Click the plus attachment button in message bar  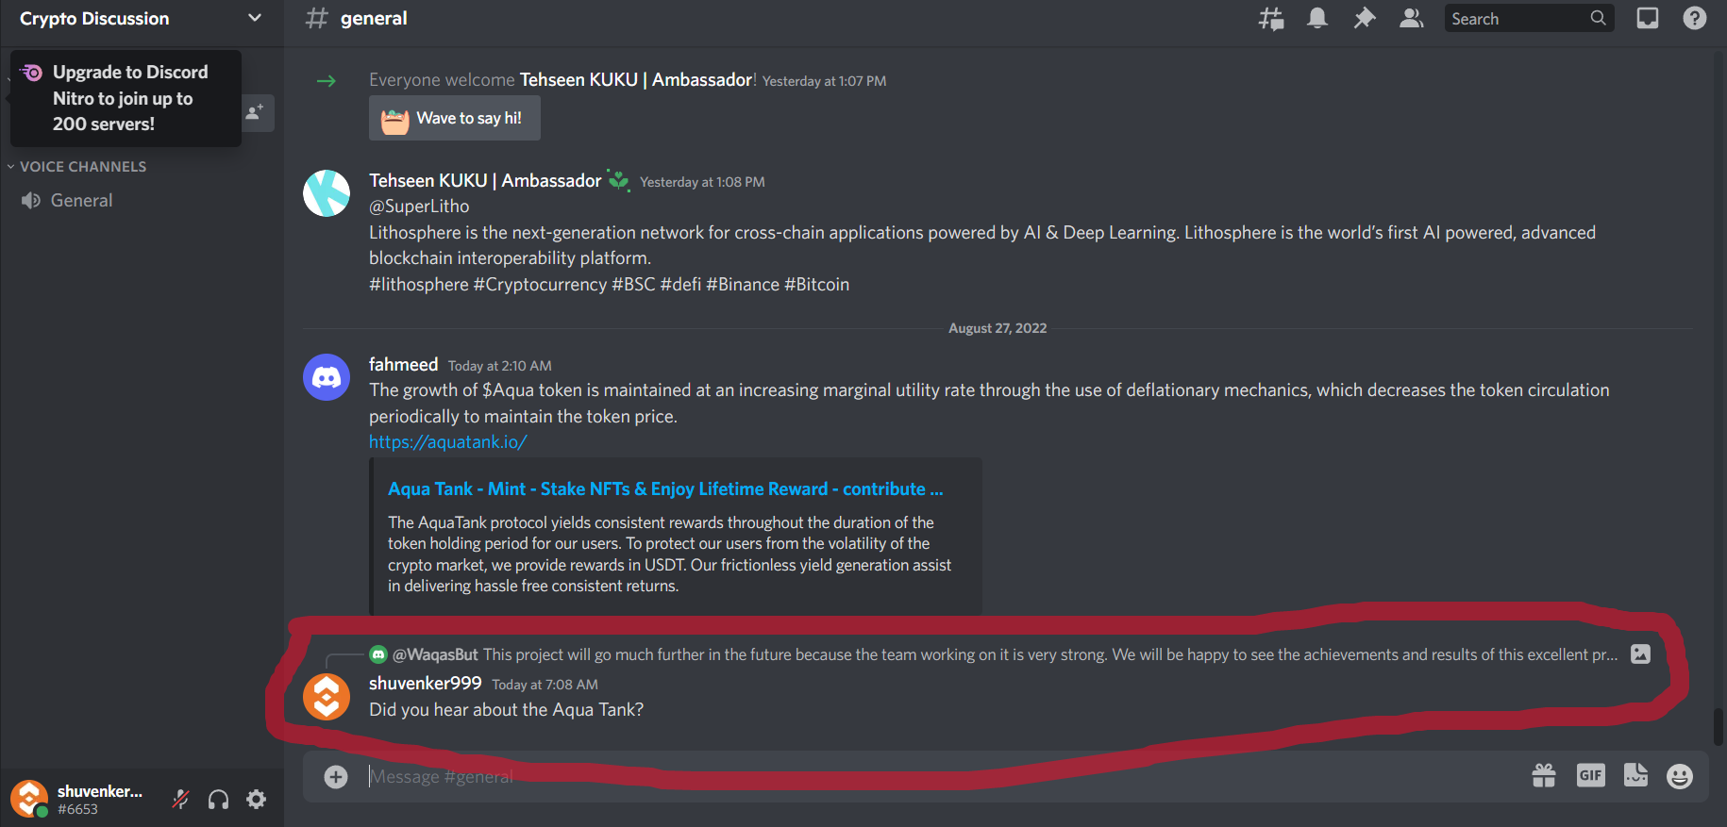click(336, 776)
